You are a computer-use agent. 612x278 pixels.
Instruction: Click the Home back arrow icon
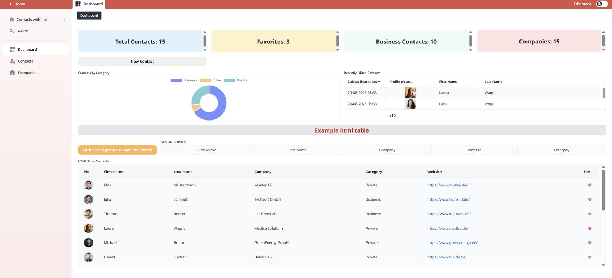pyautogui.click(x=11, y=4)
